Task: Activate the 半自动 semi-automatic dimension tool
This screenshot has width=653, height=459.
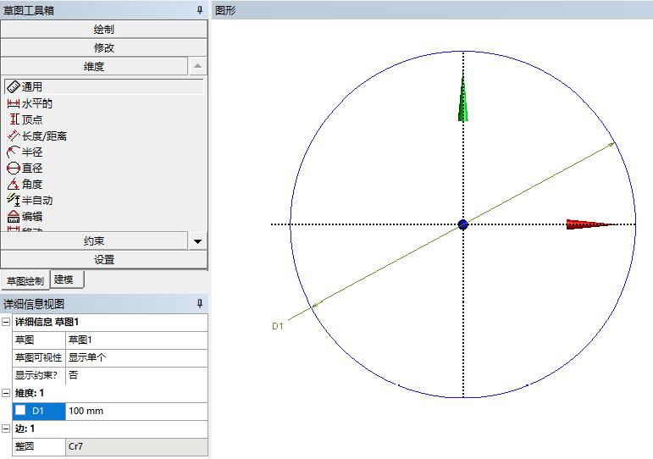Action: pos(36,200)
